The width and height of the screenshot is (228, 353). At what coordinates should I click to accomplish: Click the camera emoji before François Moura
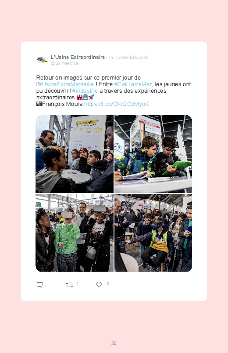click(x=39, y=104)
